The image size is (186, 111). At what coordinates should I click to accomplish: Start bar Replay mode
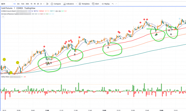pos(106,4)
